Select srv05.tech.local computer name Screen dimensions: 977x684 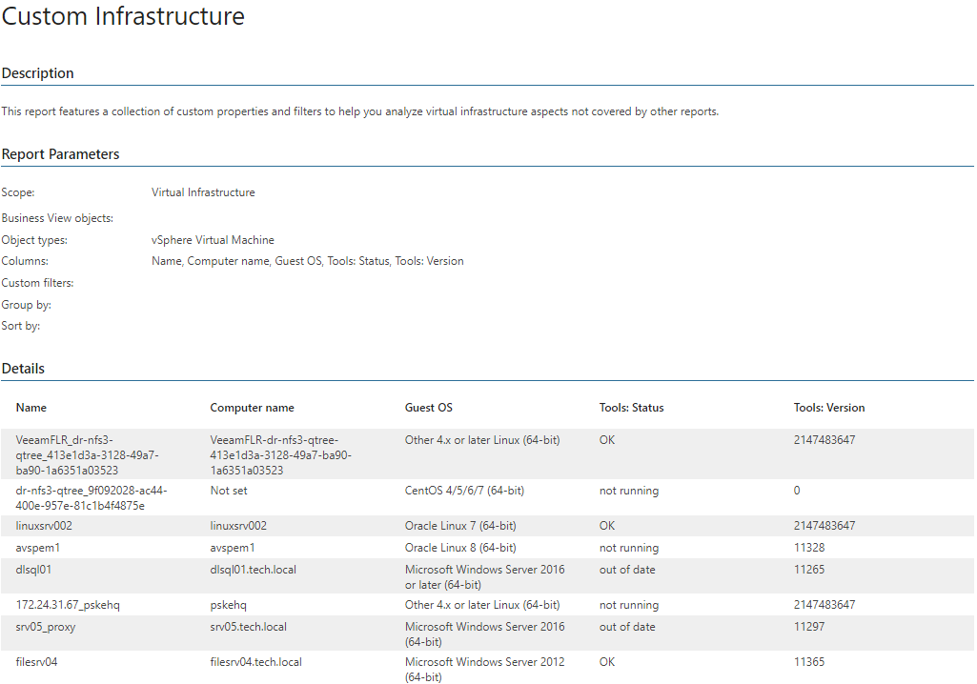(x=248, y=627)
